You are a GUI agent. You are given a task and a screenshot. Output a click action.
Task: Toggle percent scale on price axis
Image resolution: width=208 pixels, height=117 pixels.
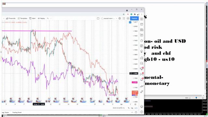(129, 108)
